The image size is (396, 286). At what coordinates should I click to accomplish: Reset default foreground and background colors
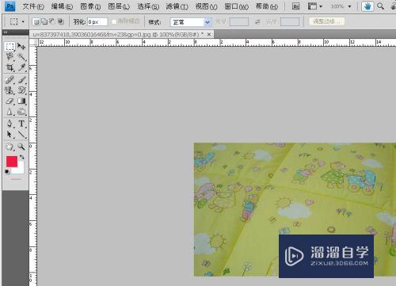[7, 172]
